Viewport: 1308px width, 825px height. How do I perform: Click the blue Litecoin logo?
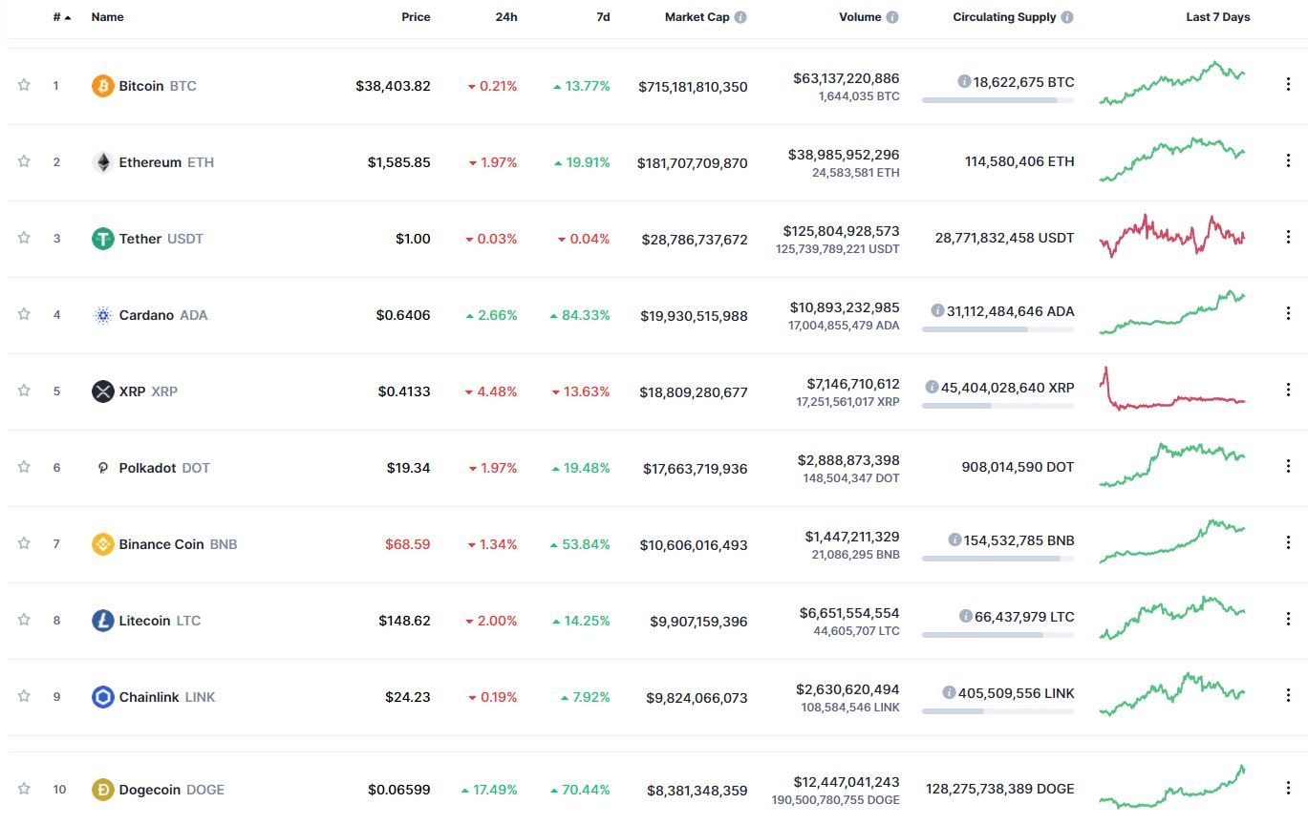pos(102,621)
